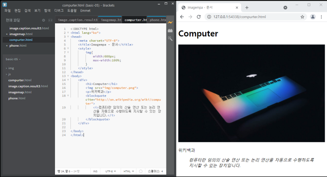Viewport: 327px width, 177px height.
Task: Open phone.html in project tree
Action: (x=17, y=98)
